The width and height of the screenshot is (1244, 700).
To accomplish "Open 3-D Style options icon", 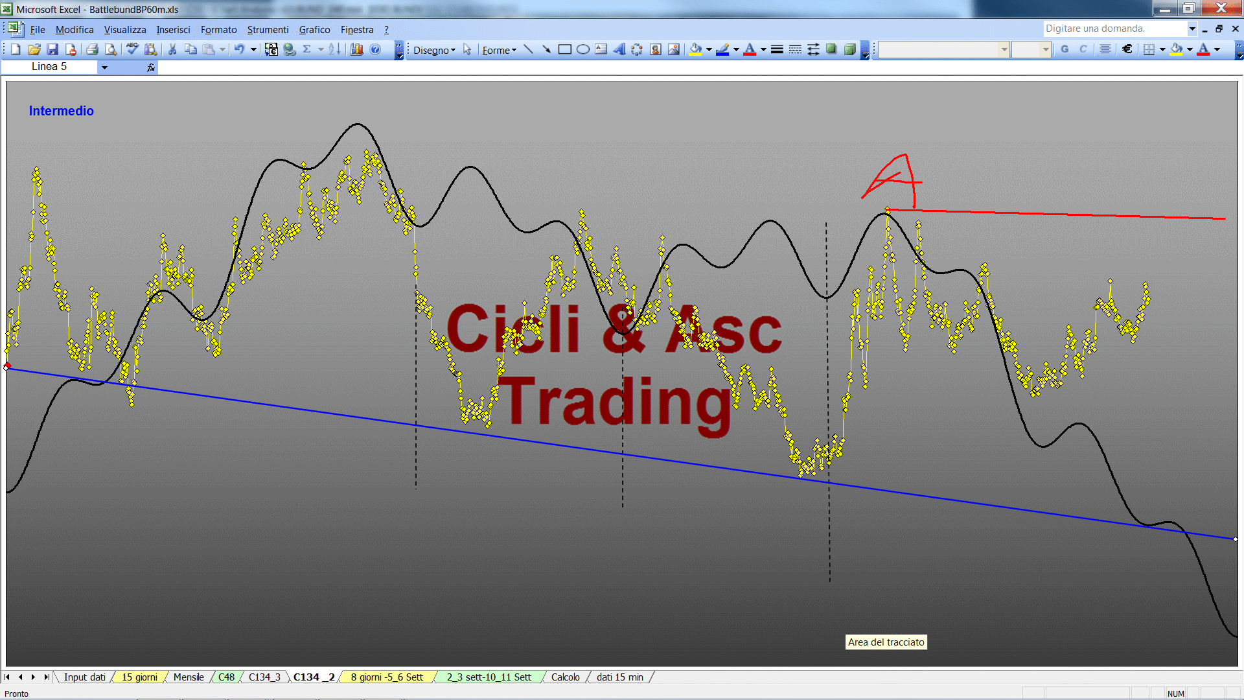I will (x=849, y=49).
